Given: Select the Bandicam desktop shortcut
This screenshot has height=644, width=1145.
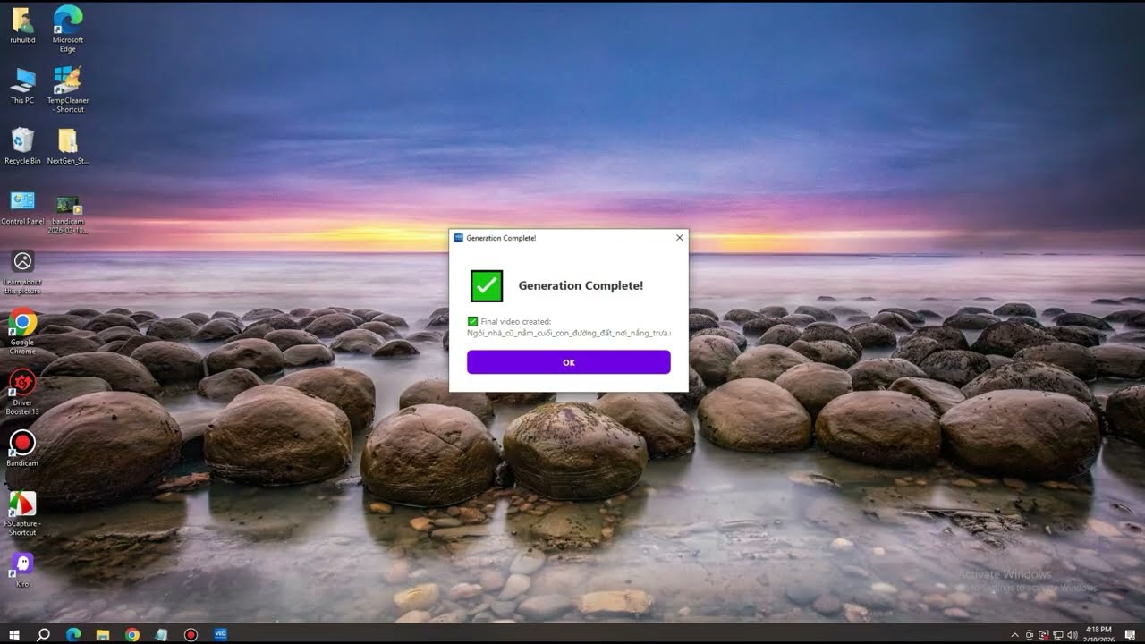Looking at the screenshot, I should [x=22, y=448].
